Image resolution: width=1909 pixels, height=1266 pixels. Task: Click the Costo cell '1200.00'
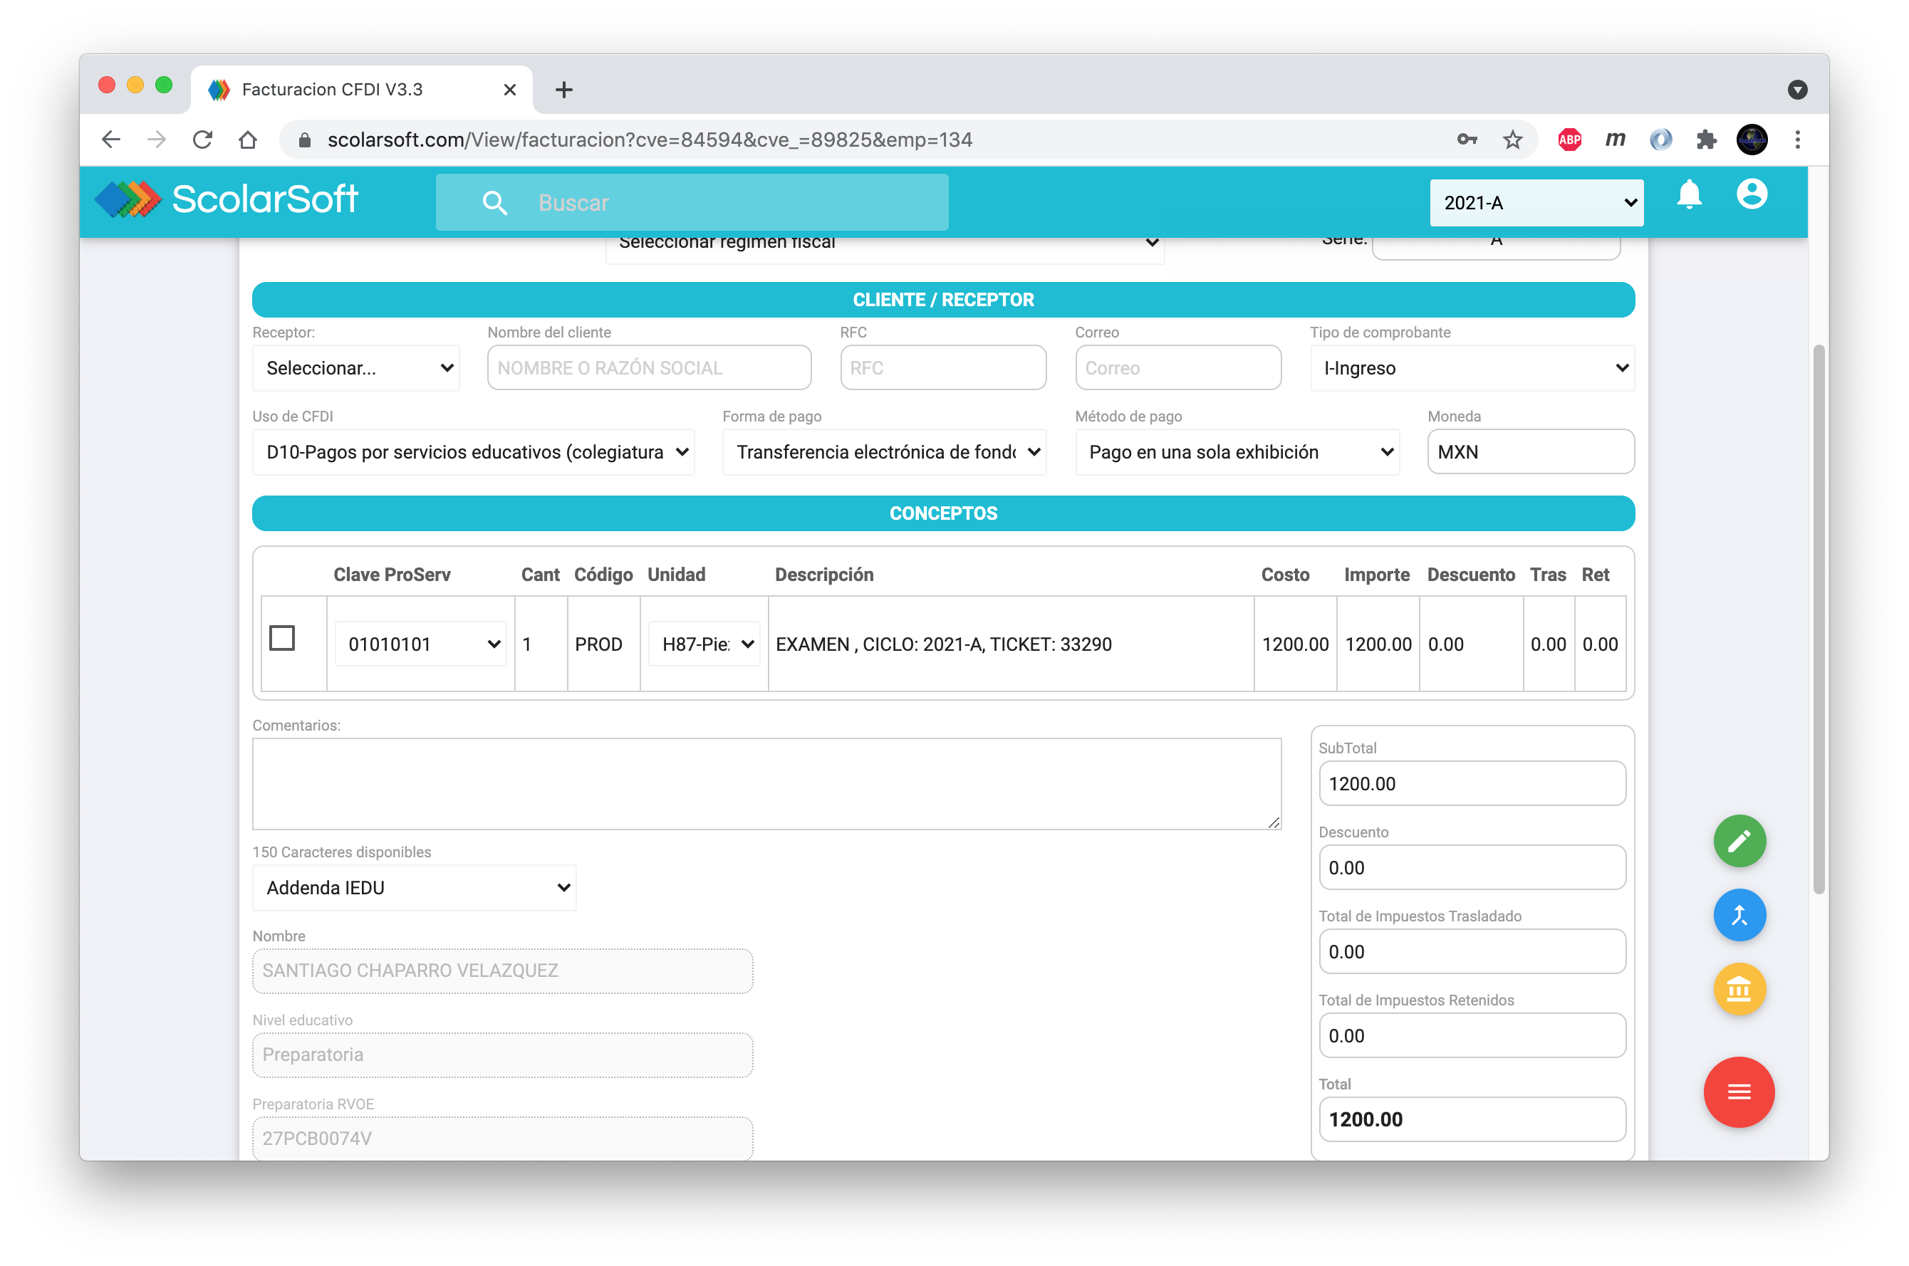(x=1294, y=644)
